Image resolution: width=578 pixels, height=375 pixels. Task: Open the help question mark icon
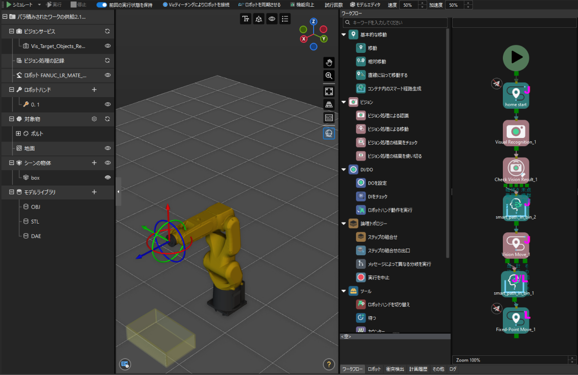329,364
